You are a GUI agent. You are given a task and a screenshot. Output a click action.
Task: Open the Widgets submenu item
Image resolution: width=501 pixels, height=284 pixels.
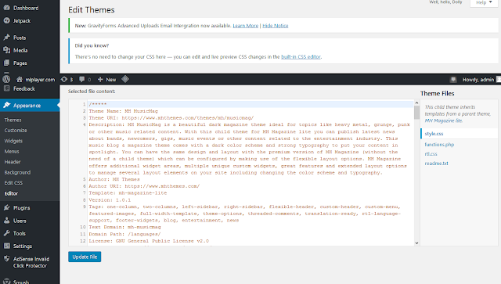tap(13, 141)
